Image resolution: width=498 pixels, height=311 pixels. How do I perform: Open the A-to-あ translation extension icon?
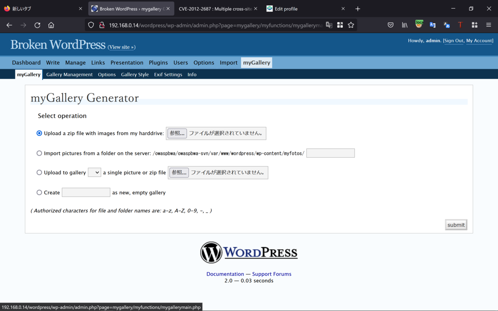coord(447,25)
